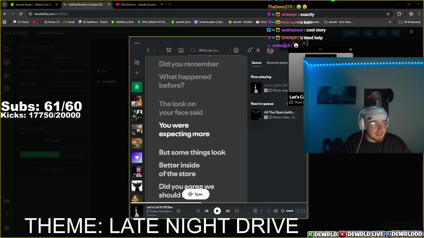
Task: Reload the browser page
Action: click(x=21, y=14)
